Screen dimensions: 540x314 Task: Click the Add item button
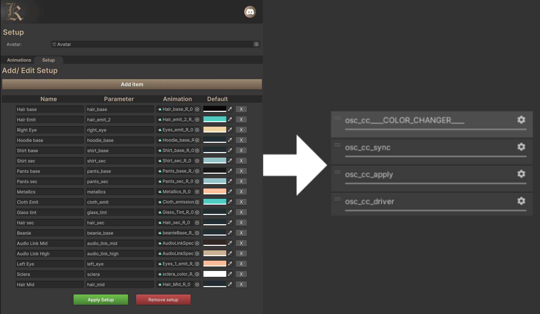coord(132,84)
